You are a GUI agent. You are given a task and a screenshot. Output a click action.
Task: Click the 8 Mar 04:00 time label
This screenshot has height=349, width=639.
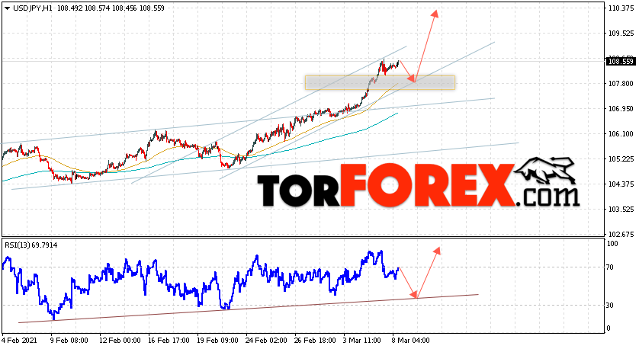[411, 341]
